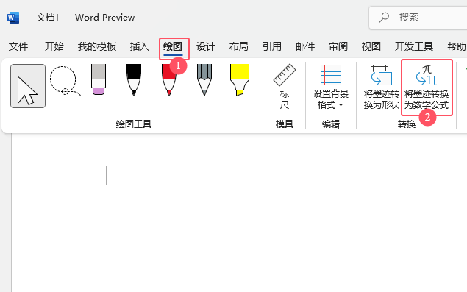Switch to the 插入 tab
The height and width of the screenshot is (292, 467).
(140, 46)
